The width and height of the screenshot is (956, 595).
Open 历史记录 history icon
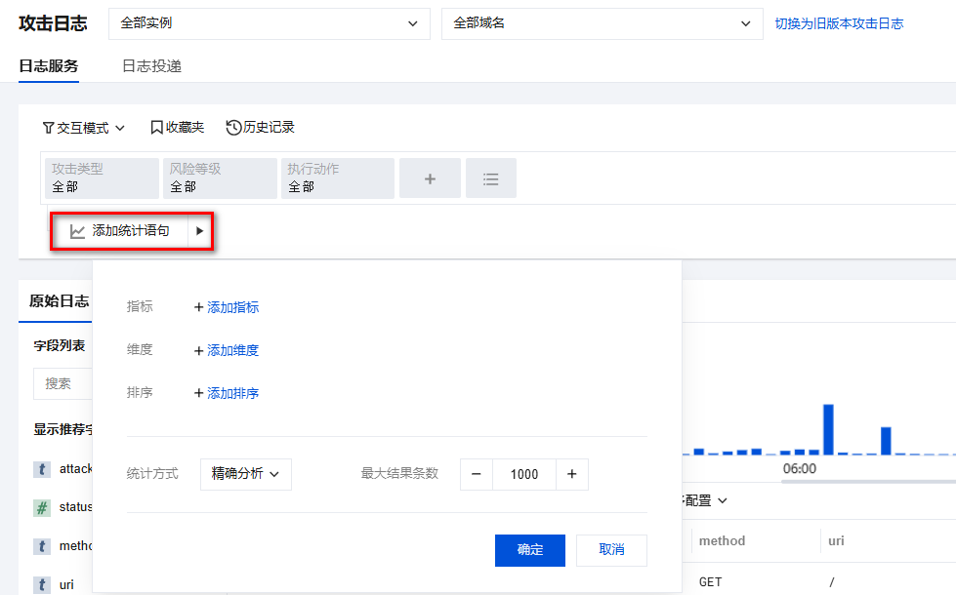point(233,127)
